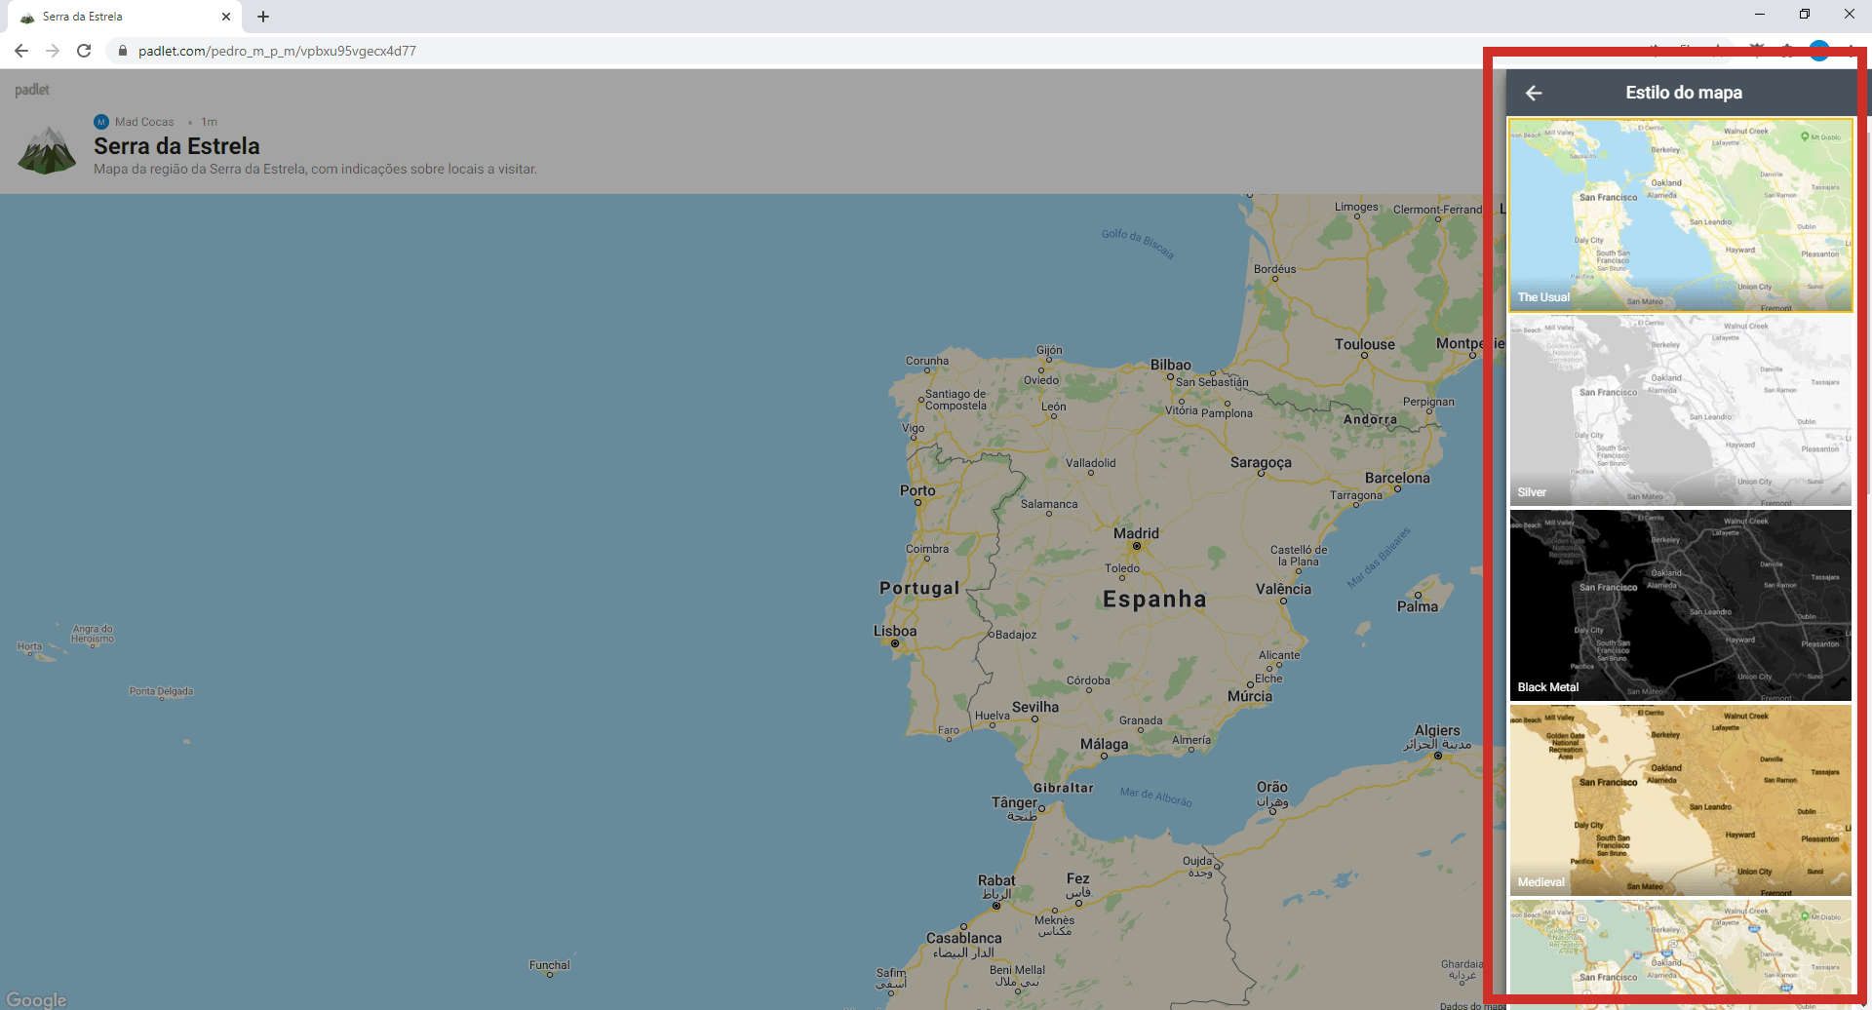This screenshot has width=1872, height=1010.
Task: Select the partially visible fifth map style
Action: point(1681,948)
